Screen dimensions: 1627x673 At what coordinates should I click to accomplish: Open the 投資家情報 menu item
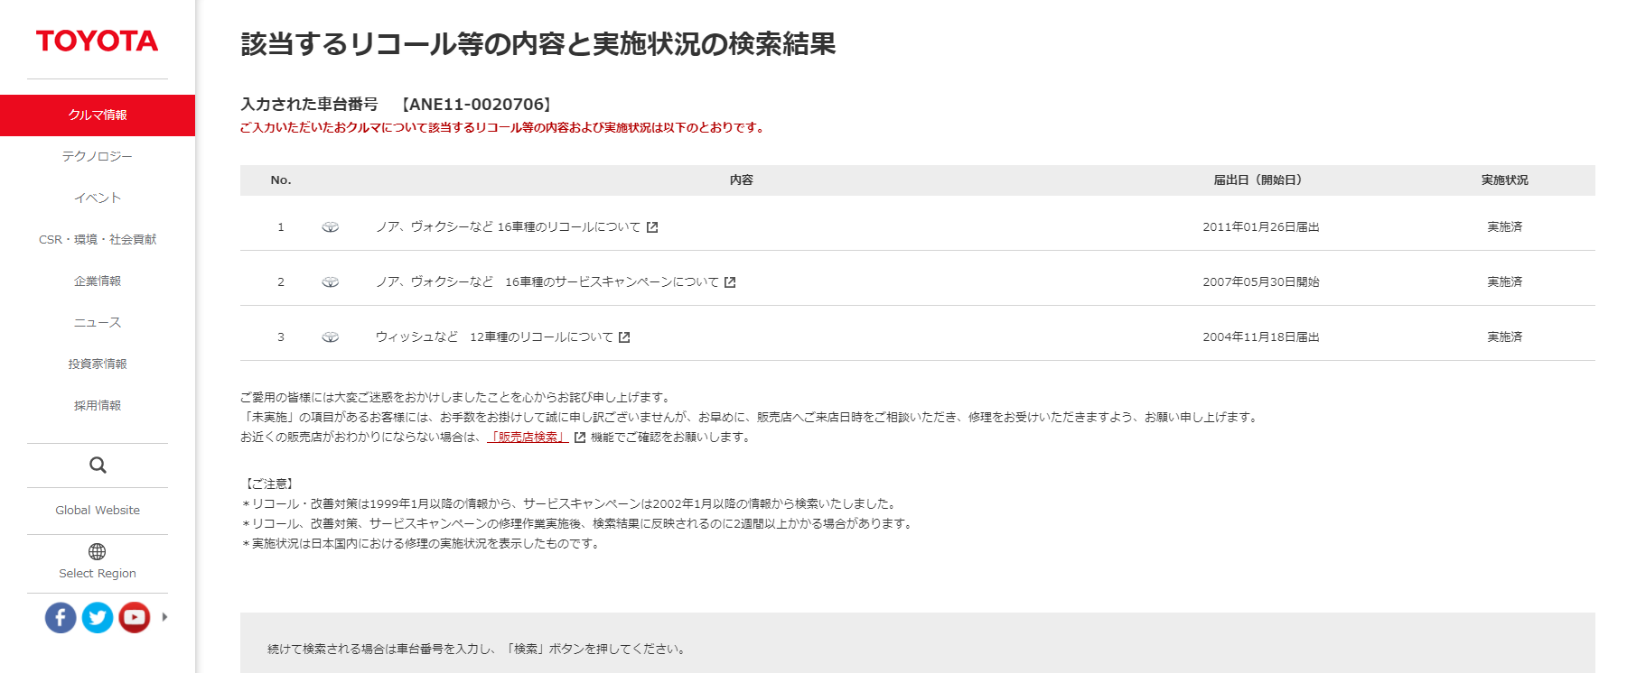[x=98, y=364]
